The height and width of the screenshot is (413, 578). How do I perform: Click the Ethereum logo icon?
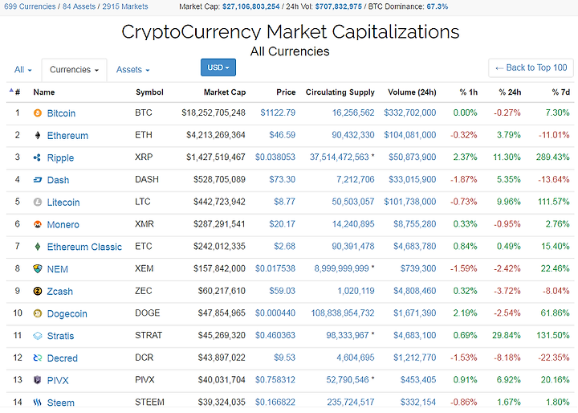tap(38, 136)
